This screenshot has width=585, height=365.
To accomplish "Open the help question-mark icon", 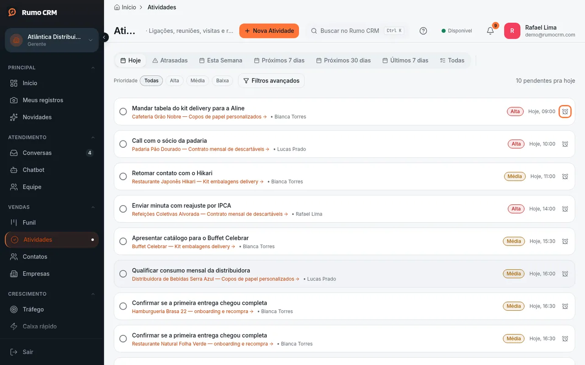I will click(423, 31).
